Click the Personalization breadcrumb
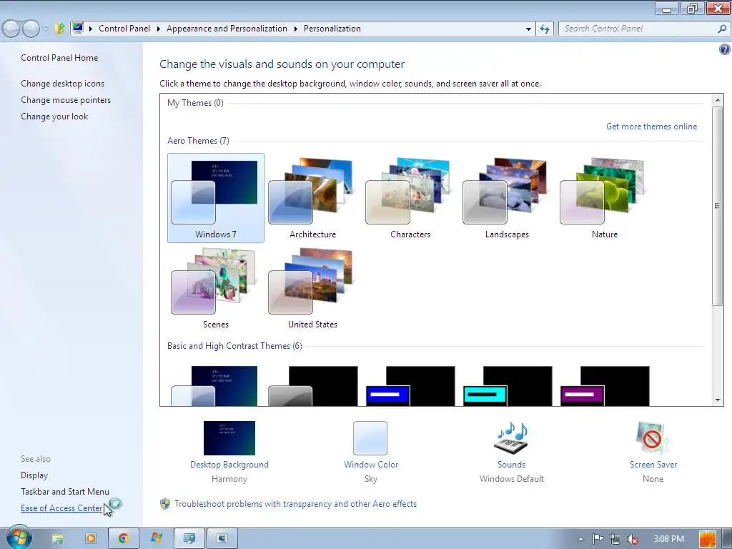Screen dimensions: 732x549 tap(332, 29)
